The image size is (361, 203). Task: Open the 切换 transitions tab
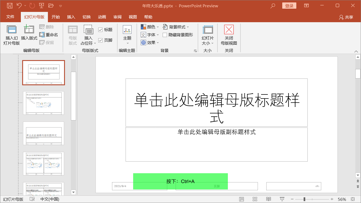click(x=87, y=17)
